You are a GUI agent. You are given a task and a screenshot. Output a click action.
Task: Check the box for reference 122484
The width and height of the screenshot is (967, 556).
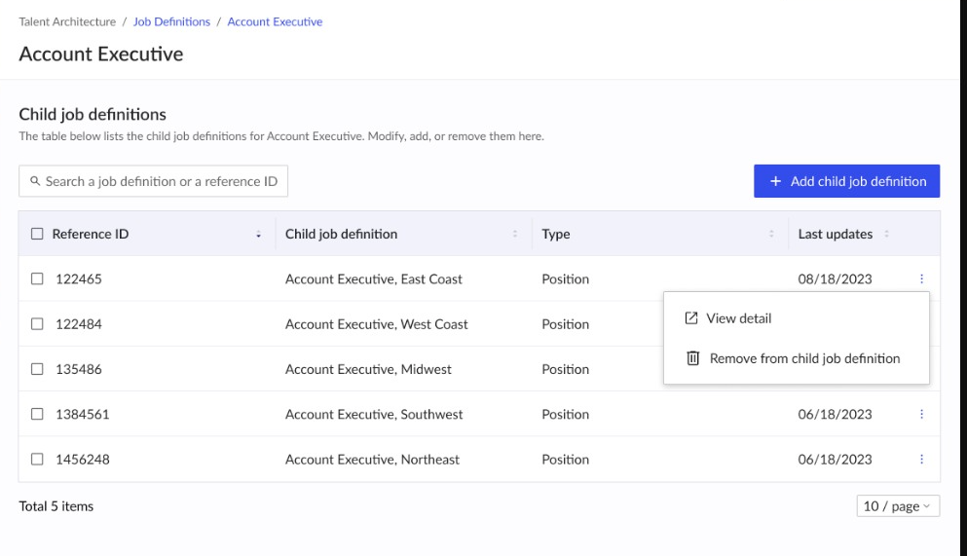(x=38, y=324)
